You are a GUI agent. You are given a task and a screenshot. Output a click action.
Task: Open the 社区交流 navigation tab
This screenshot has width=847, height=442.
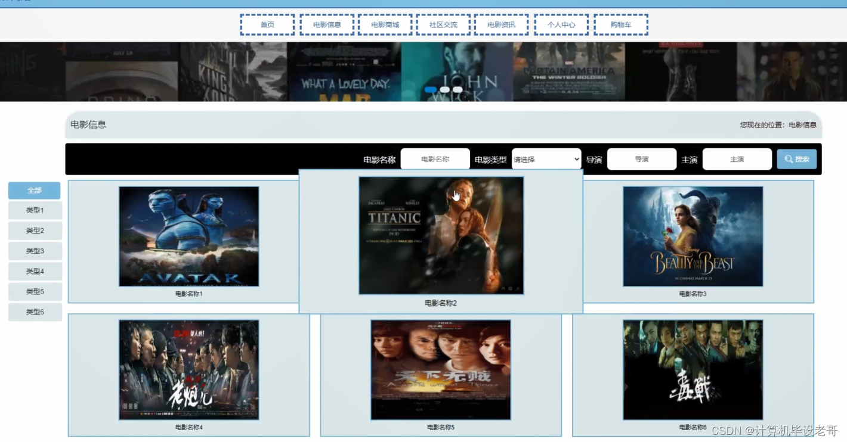[x=443, y=25]
